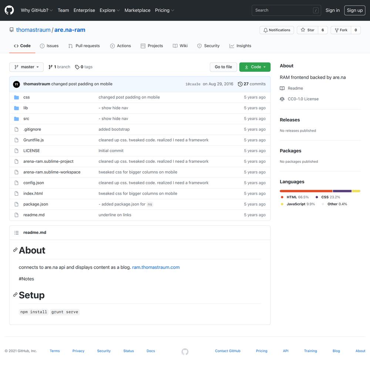This screenshot has width=370, height=370.
Task: Click into the Search input field
Action: click(x=286, y=10)
